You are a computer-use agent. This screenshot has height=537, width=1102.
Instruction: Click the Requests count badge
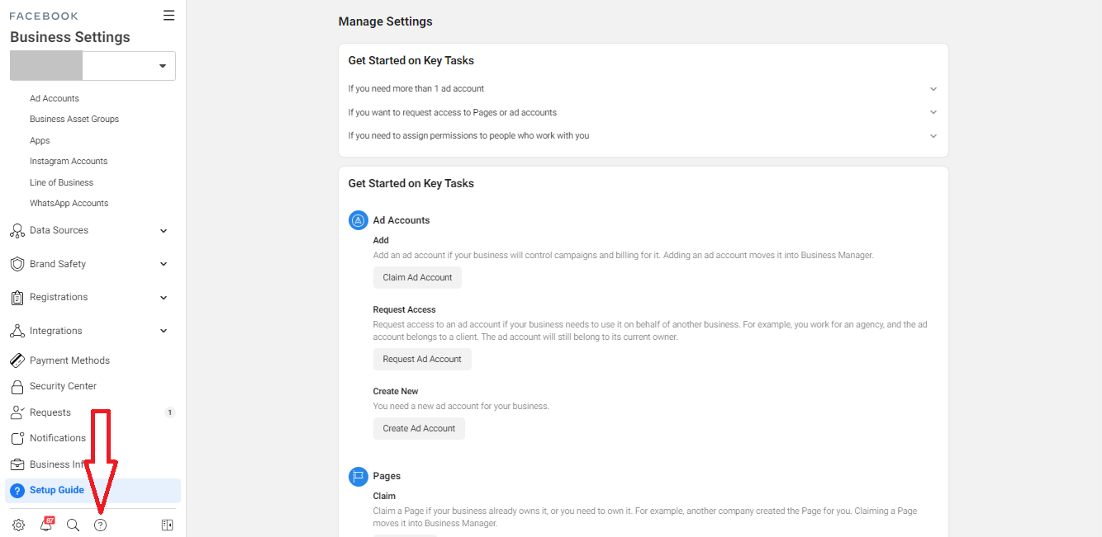(170, 412)
